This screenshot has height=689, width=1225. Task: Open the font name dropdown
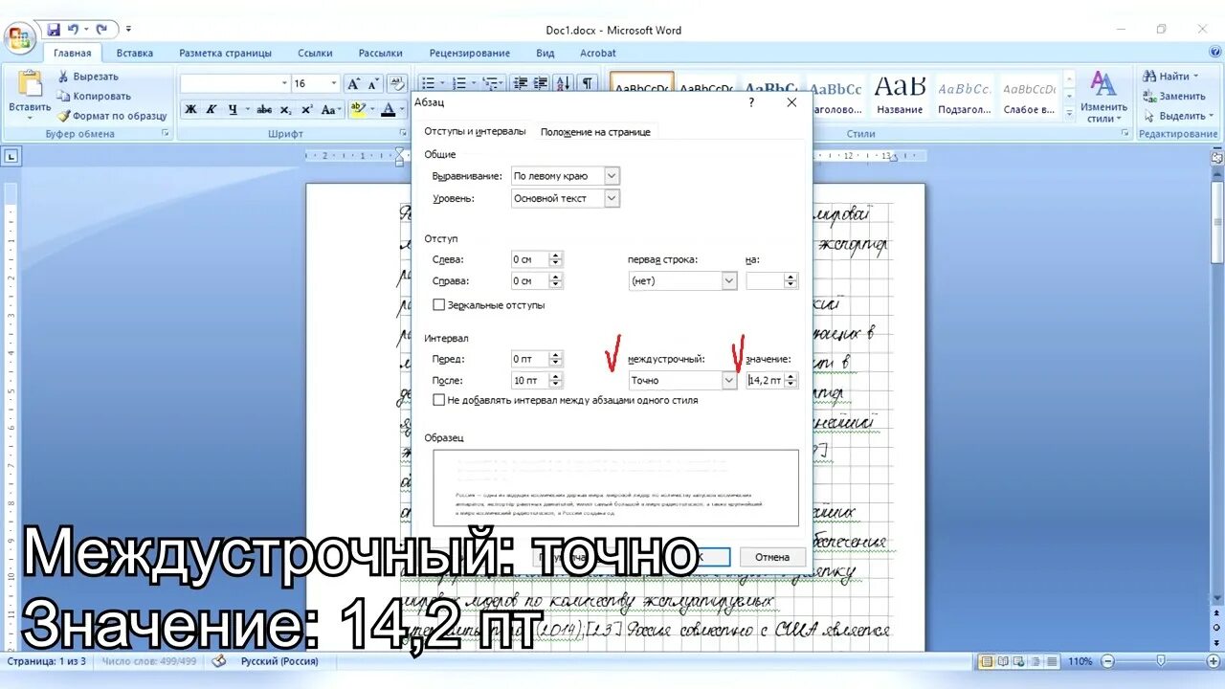(284, 83)
